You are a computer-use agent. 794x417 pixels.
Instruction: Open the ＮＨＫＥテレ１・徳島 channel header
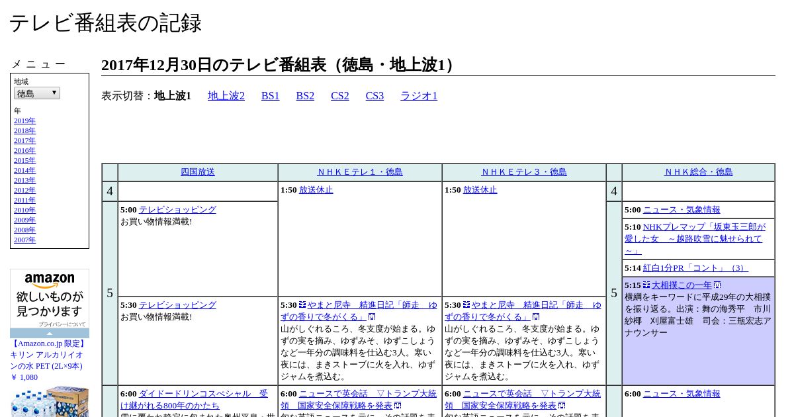coord(360,172)
